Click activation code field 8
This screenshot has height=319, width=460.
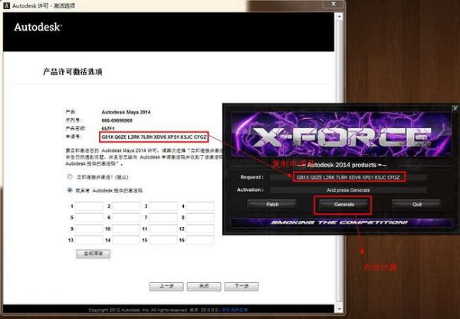200,218
